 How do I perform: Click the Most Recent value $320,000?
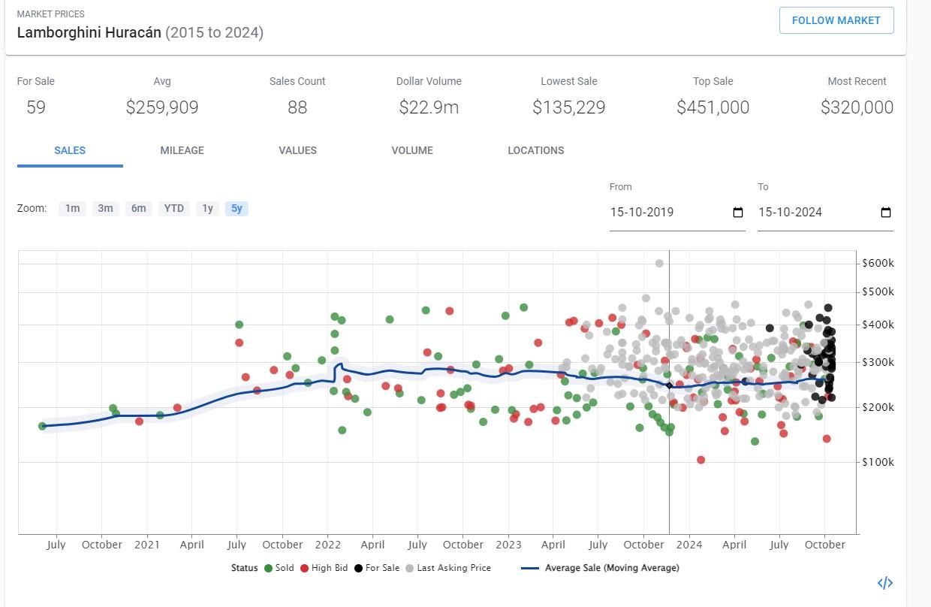click(857, 107)
